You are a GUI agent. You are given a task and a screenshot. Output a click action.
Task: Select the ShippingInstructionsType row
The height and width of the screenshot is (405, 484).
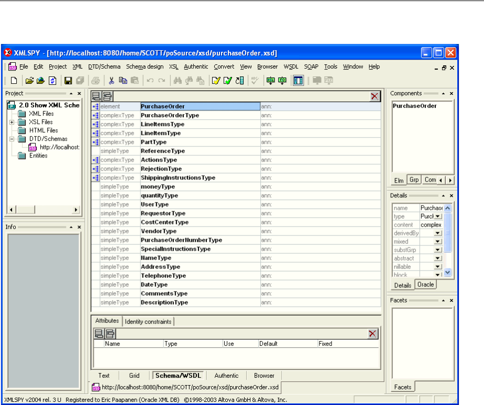tap(178, 177)
